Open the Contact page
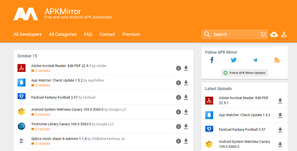297x151 pixels. [x=107, y=34]
